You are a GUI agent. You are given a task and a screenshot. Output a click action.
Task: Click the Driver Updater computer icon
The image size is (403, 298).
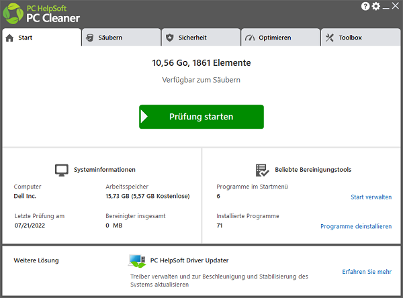click(137, 261)
